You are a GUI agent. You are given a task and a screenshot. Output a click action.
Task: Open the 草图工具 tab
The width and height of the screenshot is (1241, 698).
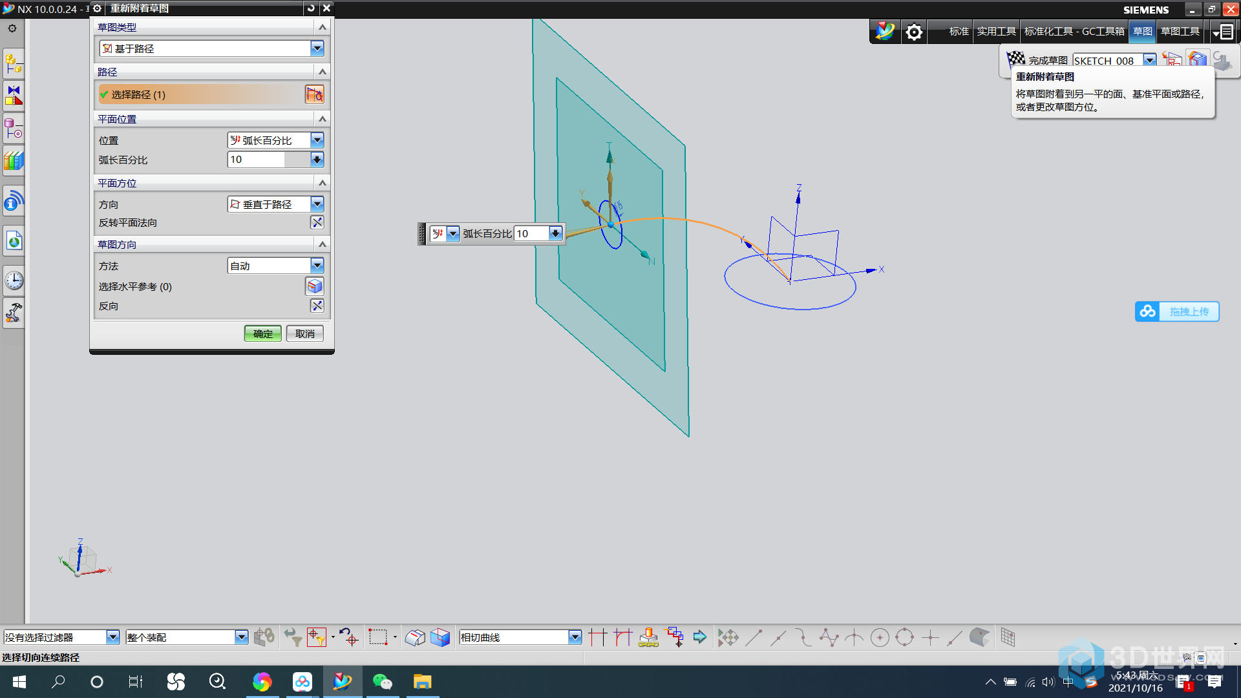point(1180,31)
